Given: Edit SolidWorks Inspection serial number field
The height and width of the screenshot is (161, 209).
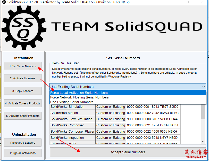Looking at the screenshot, I should (x=153, y=138).
